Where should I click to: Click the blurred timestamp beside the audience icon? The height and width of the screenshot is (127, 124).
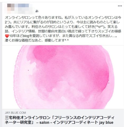pyautogui.click(x=26, y=11)
